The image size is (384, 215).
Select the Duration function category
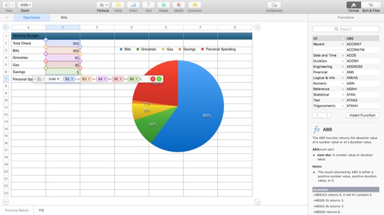329,61
